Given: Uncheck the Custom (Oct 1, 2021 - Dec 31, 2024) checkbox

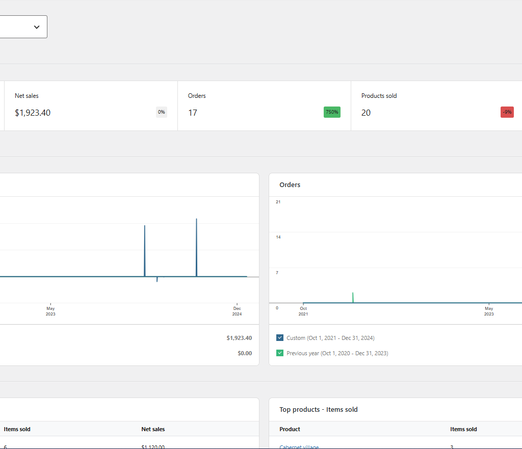Looking at the screenshot, I should coord(280,338).
